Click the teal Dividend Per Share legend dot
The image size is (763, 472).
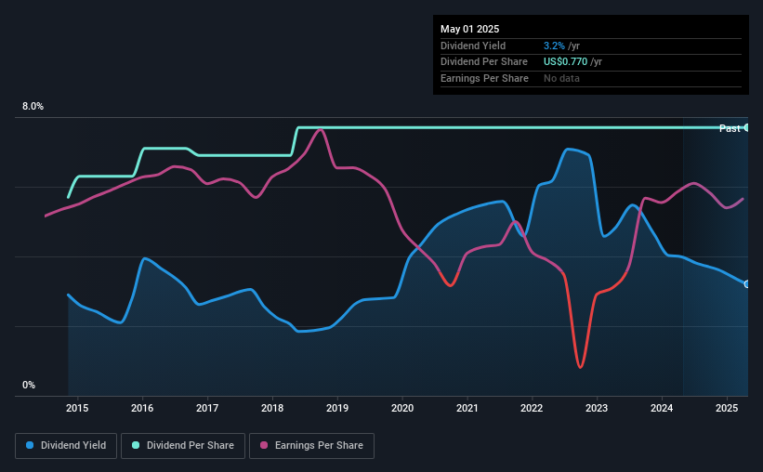[x=136, y=445]
